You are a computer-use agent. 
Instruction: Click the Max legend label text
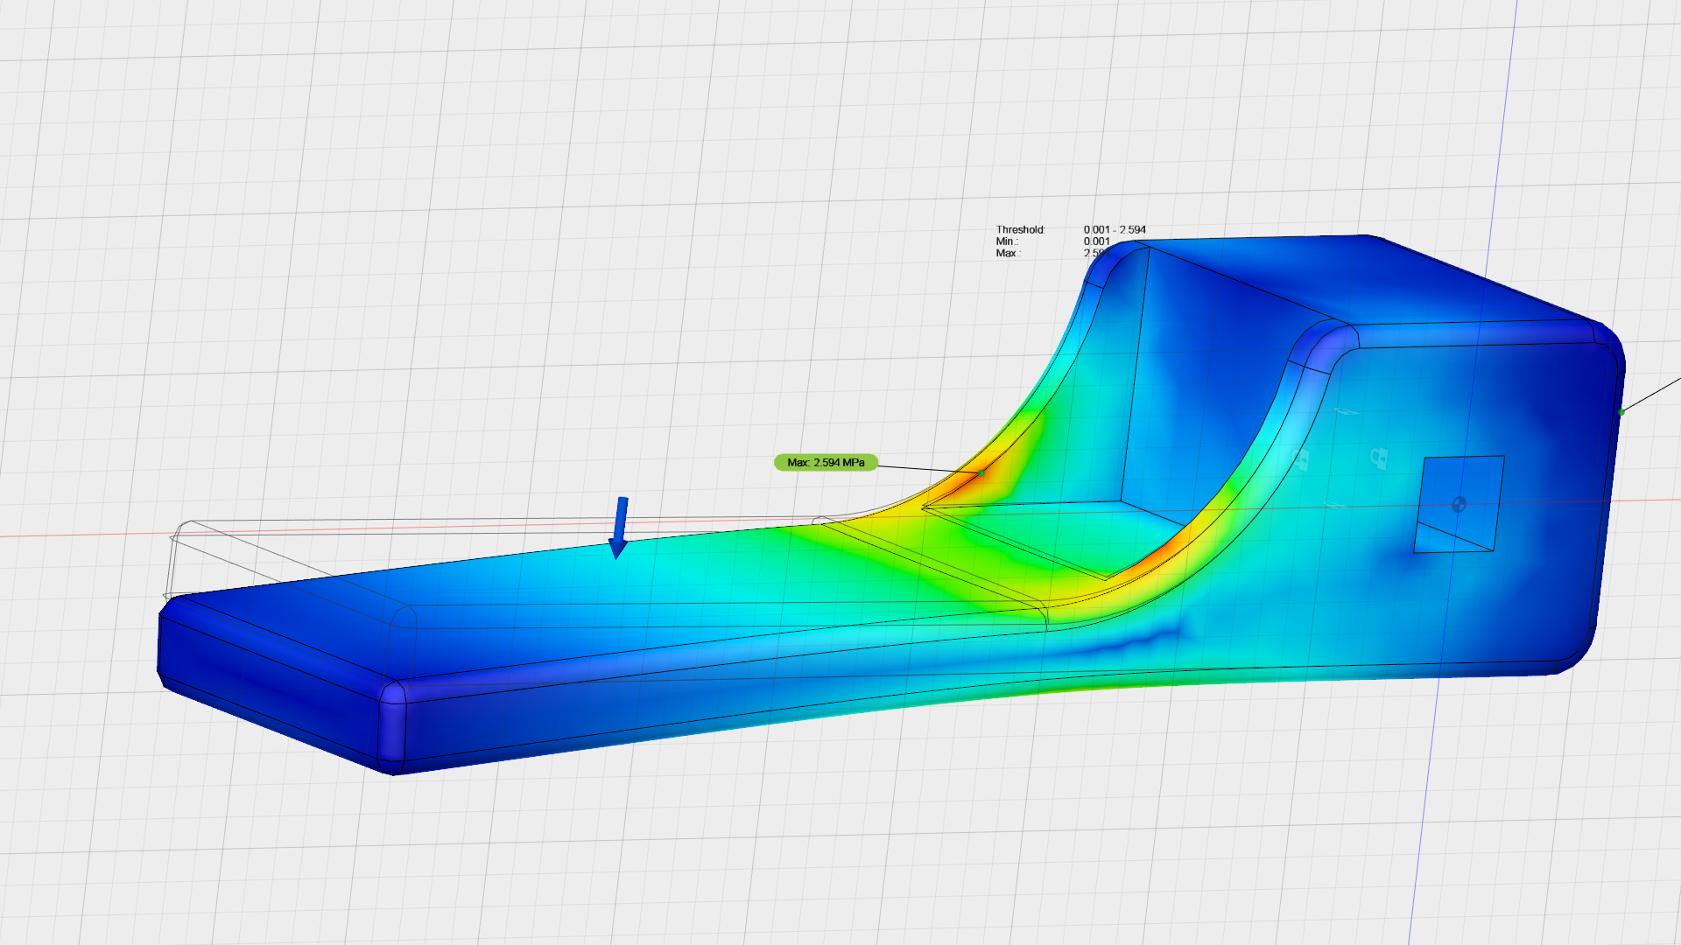[1006, 254]
